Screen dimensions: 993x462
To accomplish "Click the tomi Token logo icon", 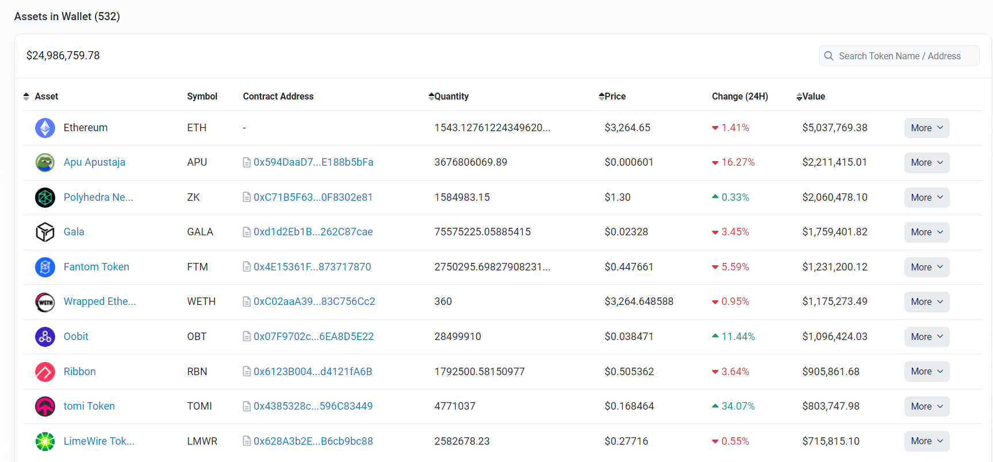I will (45, 406).
